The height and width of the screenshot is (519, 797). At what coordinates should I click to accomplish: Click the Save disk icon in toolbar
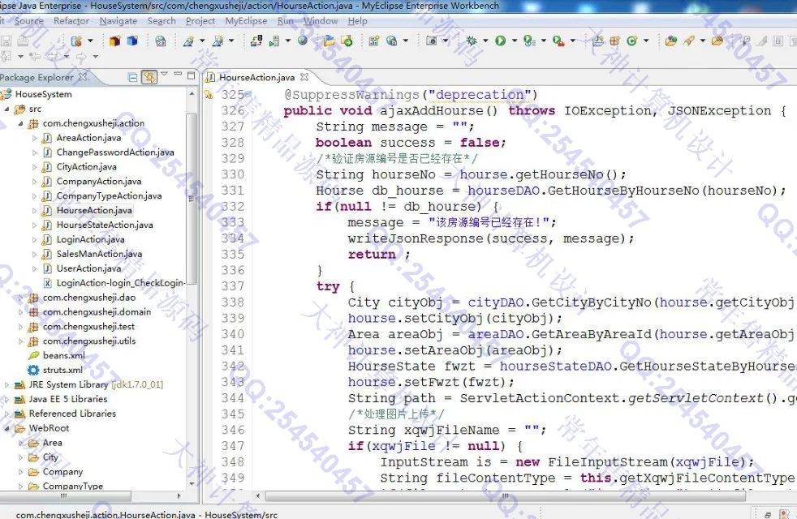coord(6,41)
